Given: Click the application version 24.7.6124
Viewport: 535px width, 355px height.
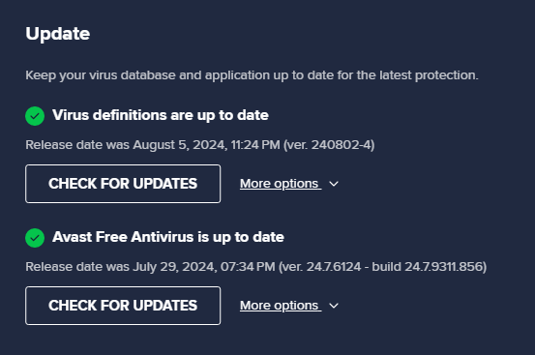Looking at the screenshot, I should click(334, 267).
